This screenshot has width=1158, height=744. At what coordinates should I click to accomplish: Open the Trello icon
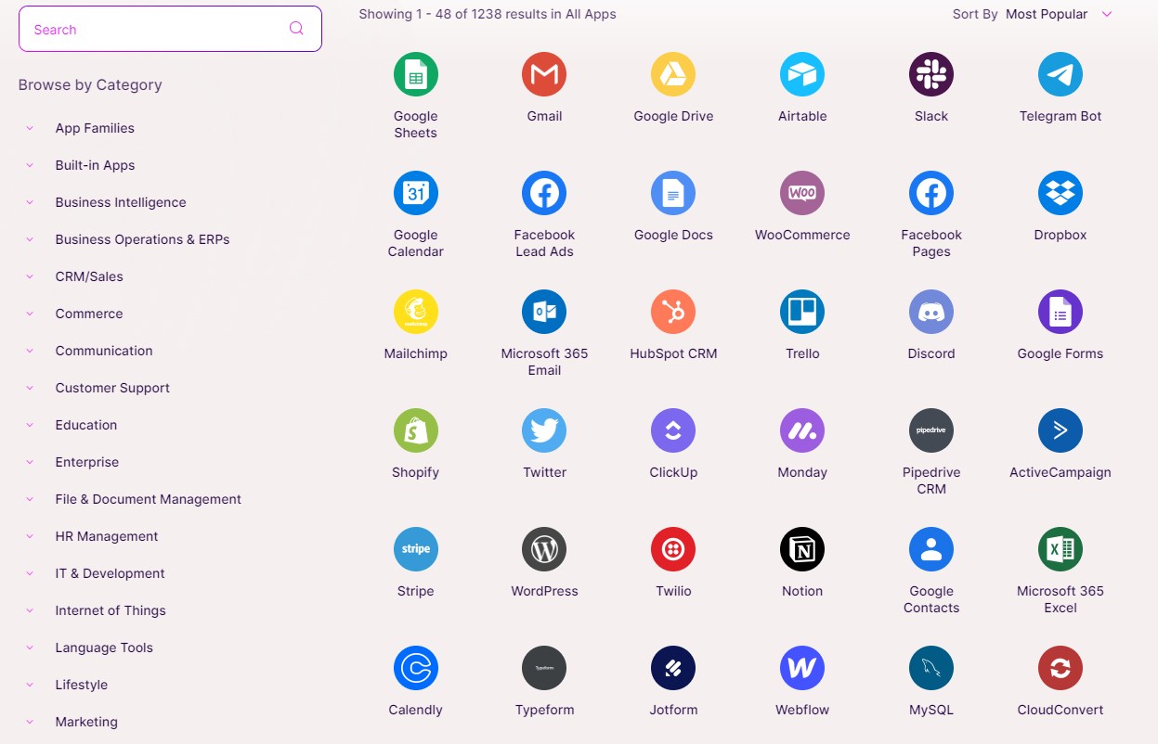(x=802, y=312)
